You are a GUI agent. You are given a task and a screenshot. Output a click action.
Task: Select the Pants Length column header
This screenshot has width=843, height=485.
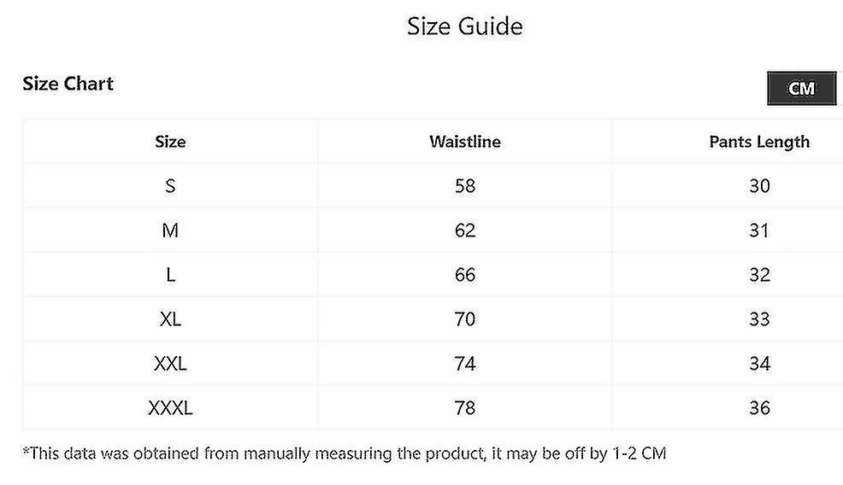click(759, 142)
